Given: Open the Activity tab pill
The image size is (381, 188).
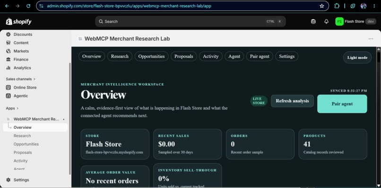Looking at the screenshot, I should [211, 56].
